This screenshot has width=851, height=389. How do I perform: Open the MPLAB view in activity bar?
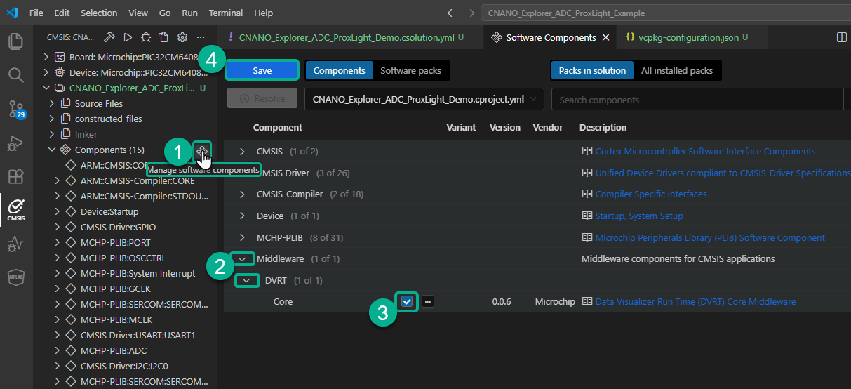15,277
